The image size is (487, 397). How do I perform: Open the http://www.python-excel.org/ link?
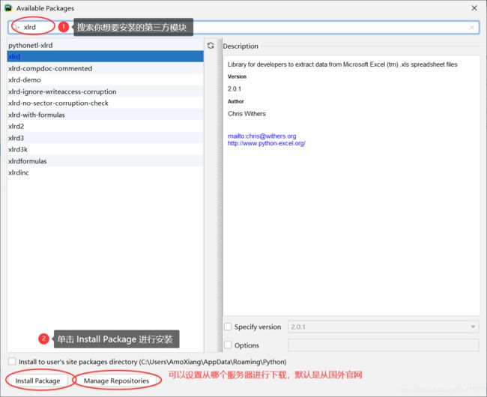[x=267, y=143]
